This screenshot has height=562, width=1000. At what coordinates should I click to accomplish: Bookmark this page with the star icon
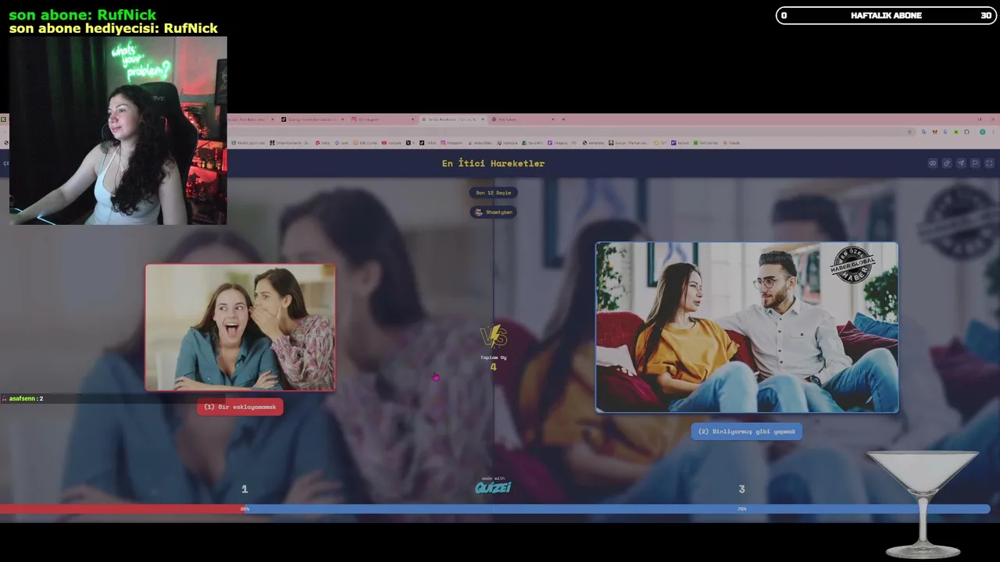pyautogui.click(x=909, y=132)
